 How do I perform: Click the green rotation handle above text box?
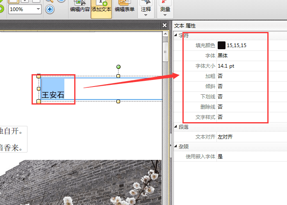pos(118,66)
